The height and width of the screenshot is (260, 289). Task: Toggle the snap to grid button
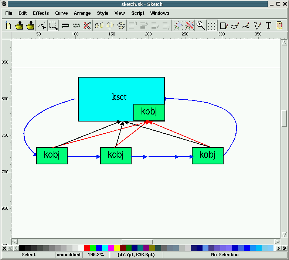212,25
